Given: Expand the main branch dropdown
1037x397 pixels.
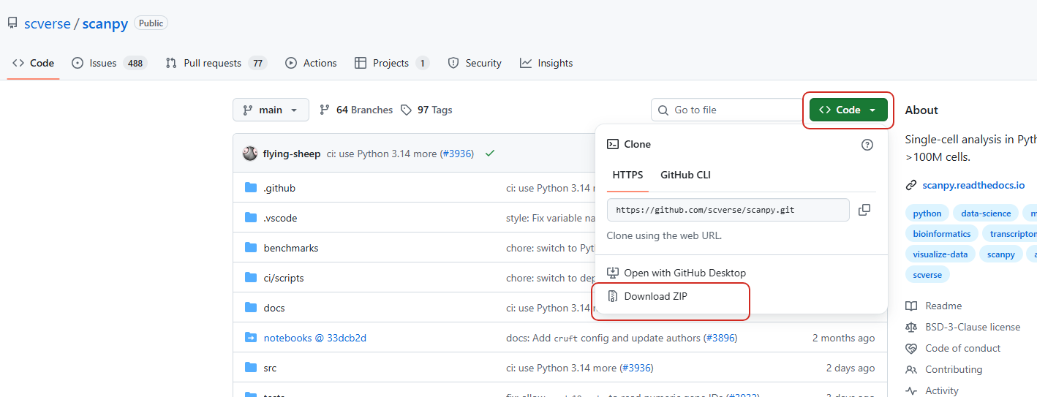Looking at the screenshot, I should (271, 110).
